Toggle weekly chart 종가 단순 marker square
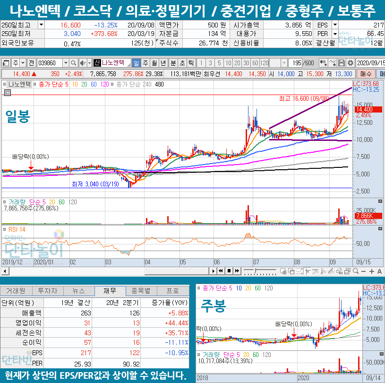This screenshot has width=385, height=383. coord(198,288)
